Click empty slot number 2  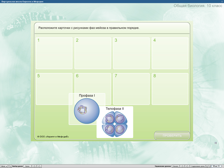click(93, 53)
